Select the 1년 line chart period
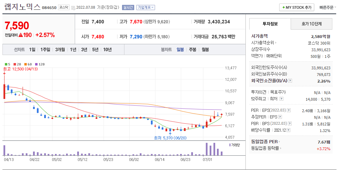The image size is (340, 170). click(73, 49)
